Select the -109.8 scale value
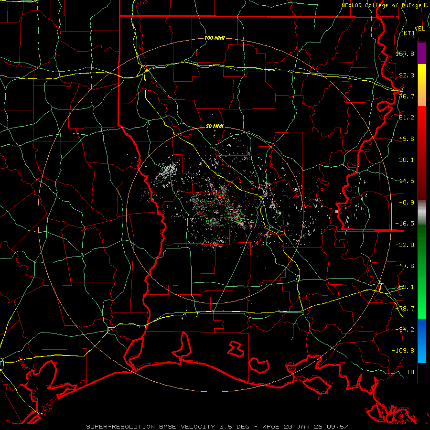 point(403,351)
